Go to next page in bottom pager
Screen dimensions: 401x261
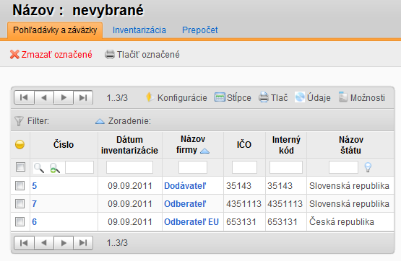tap(64, 243)
